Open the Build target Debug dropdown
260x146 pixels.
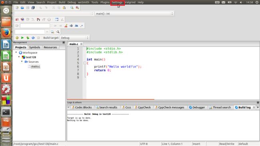[74, 38]
